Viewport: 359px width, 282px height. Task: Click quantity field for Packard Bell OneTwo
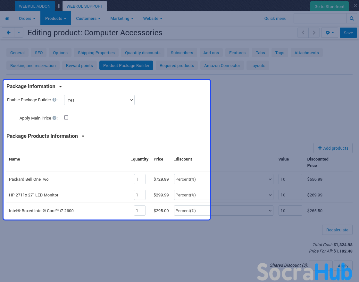tap(140, 179)
